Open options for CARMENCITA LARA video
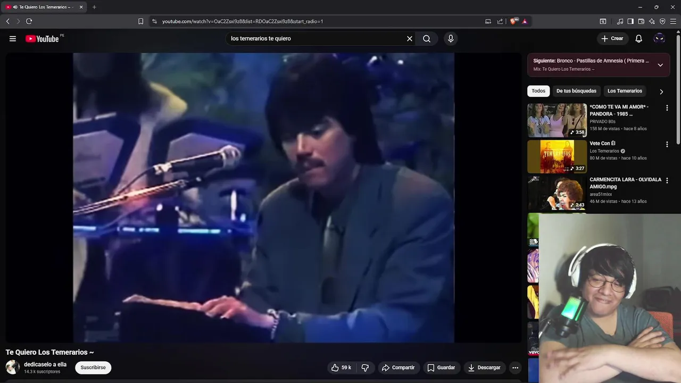Screen dimensions: 681x383 (x=667, y=180)
